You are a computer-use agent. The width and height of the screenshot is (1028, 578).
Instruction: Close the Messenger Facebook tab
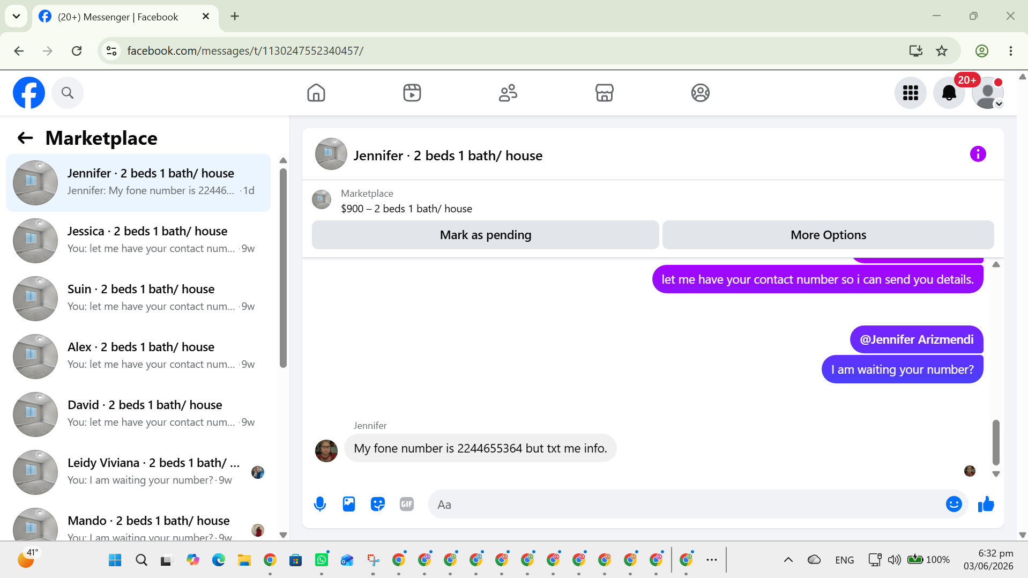point(206,17)
